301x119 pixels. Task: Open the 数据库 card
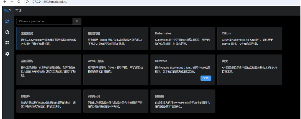[49, 101]
